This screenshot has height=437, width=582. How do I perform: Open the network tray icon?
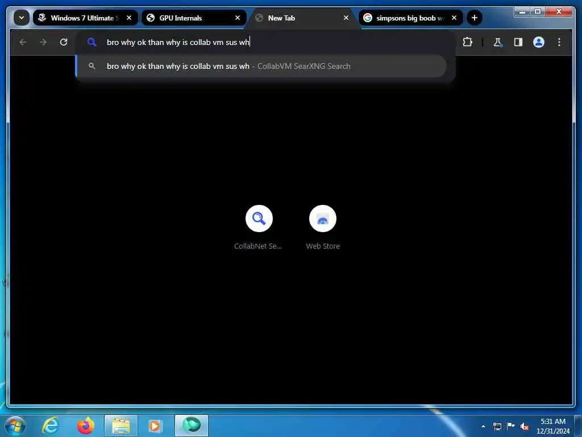[x=497, y=426]
